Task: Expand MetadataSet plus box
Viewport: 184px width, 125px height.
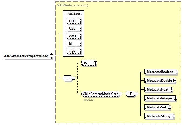Action: 169,107
